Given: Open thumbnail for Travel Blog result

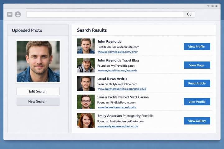Looking at the screenshot, I should [86, 65].
